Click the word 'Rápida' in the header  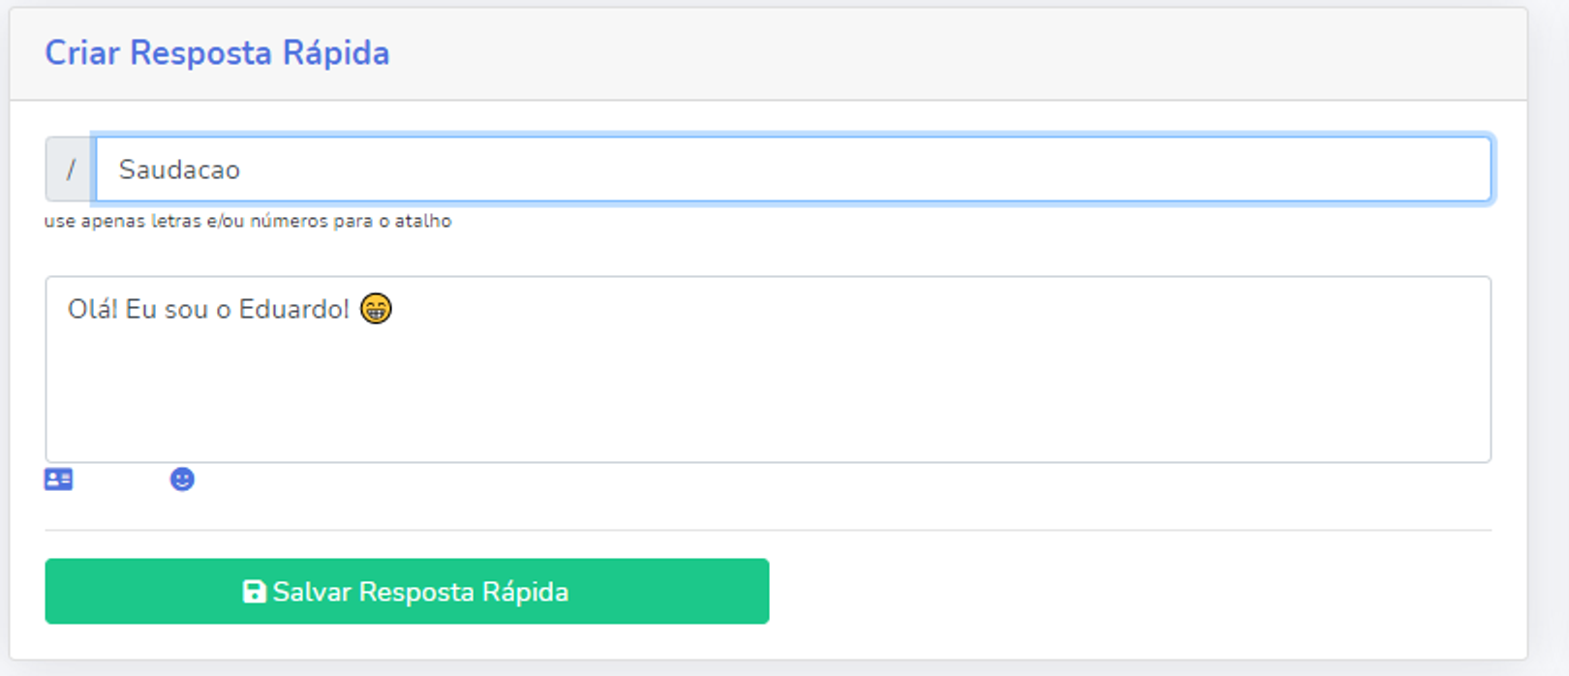click(336, 52)
